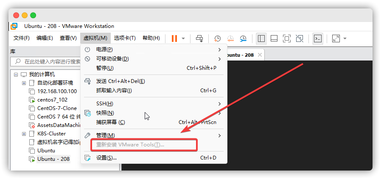Toggle the thumbnail bar view icon
Viewport: 381px width, 179px height.
pyautogui.click(x=274, y=38)
